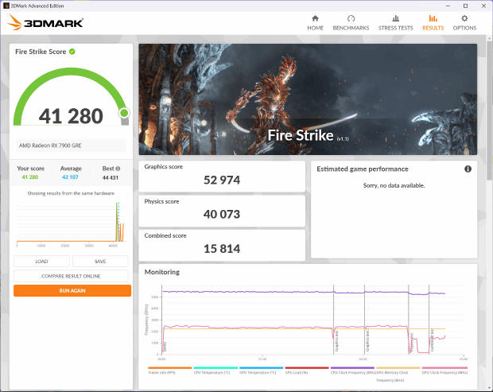Open Estimated game performance info icon

(x=468, y=169)
